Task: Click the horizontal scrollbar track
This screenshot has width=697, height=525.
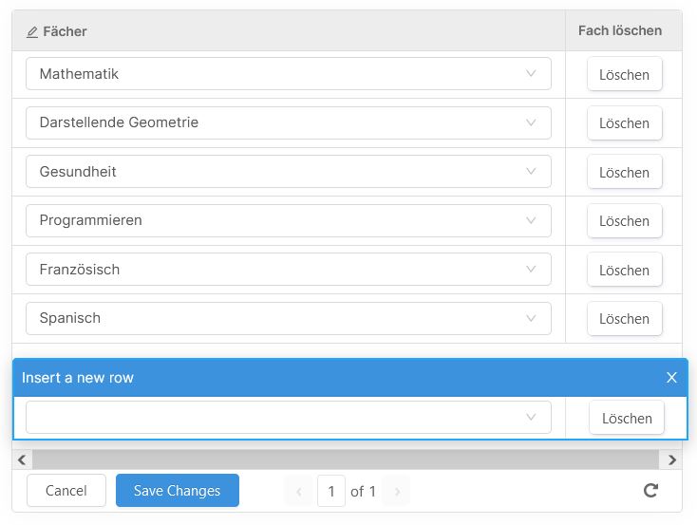Action: pyautogui.click(x=346, y=459)
